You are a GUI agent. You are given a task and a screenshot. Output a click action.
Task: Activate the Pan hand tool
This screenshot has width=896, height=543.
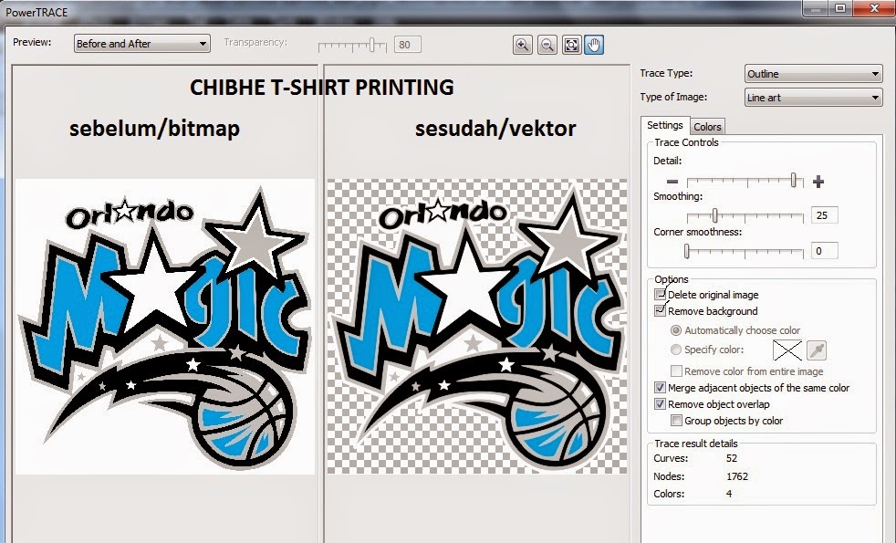click(x=594, y=45)
